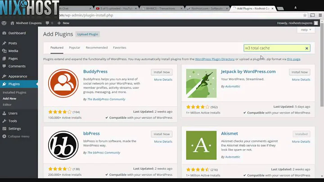Viewport: 324px width, 182px height.
Task: Open The bbPress Community author link
Action: (104, 153)
